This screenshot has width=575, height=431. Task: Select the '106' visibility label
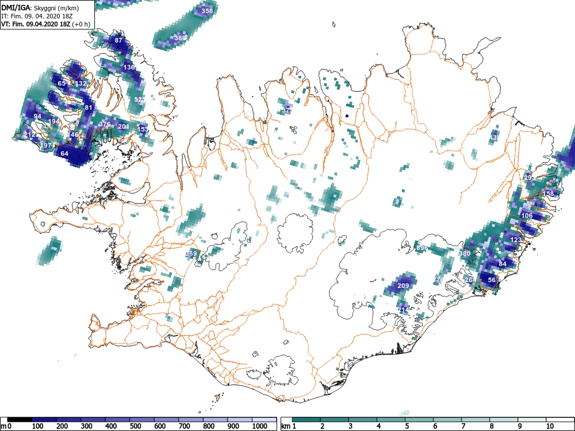(x=527, y=215)
